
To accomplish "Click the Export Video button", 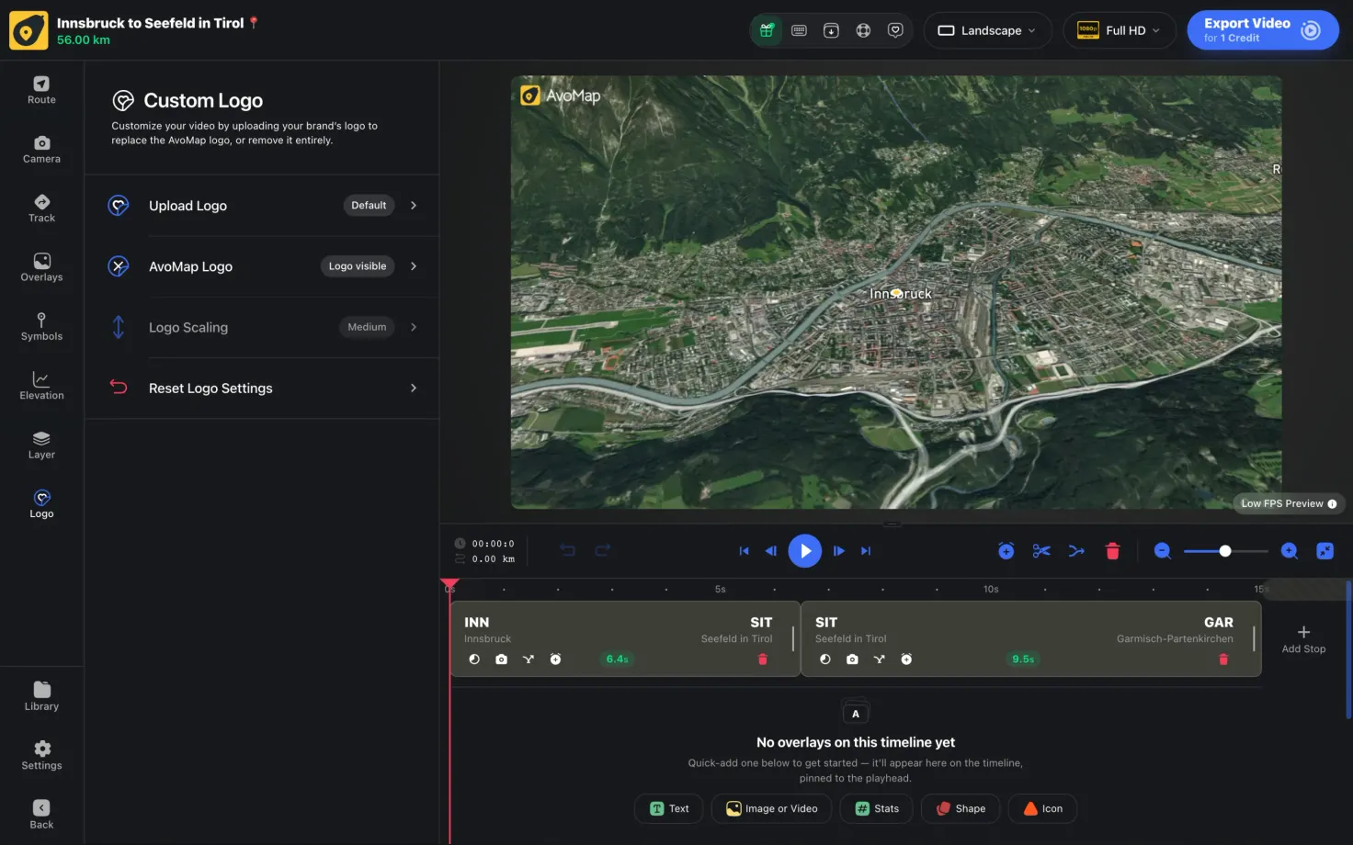I will pyautogui.click(x=1263, y=30).
